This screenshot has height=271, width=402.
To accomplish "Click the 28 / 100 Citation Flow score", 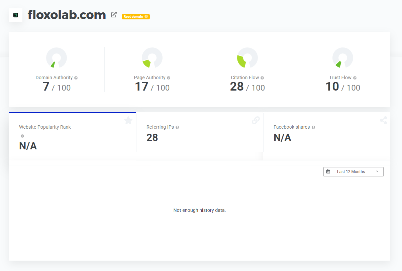I will (247, 87).
